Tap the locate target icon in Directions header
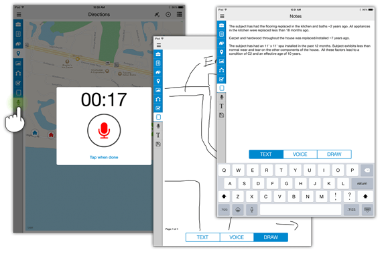This screenshot has width=382, height=254. 168,15
